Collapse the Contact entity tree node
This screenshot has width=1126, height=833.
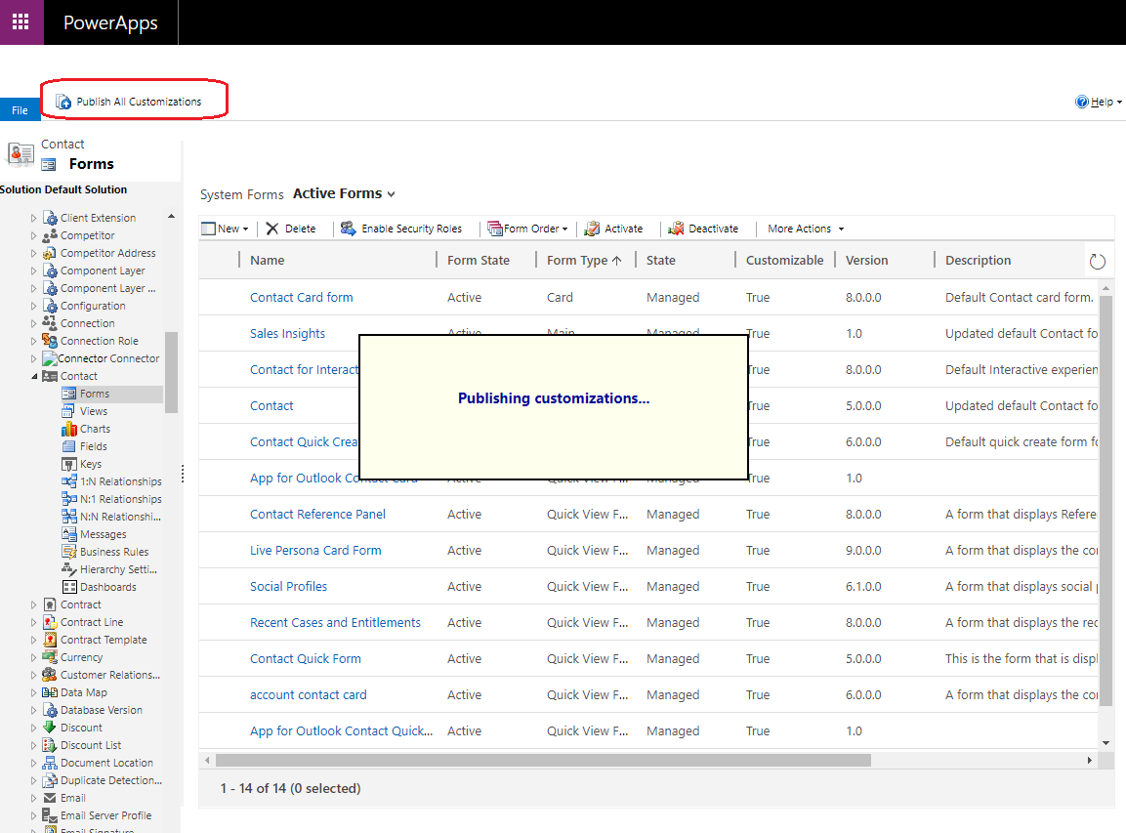tap(34, 376)
